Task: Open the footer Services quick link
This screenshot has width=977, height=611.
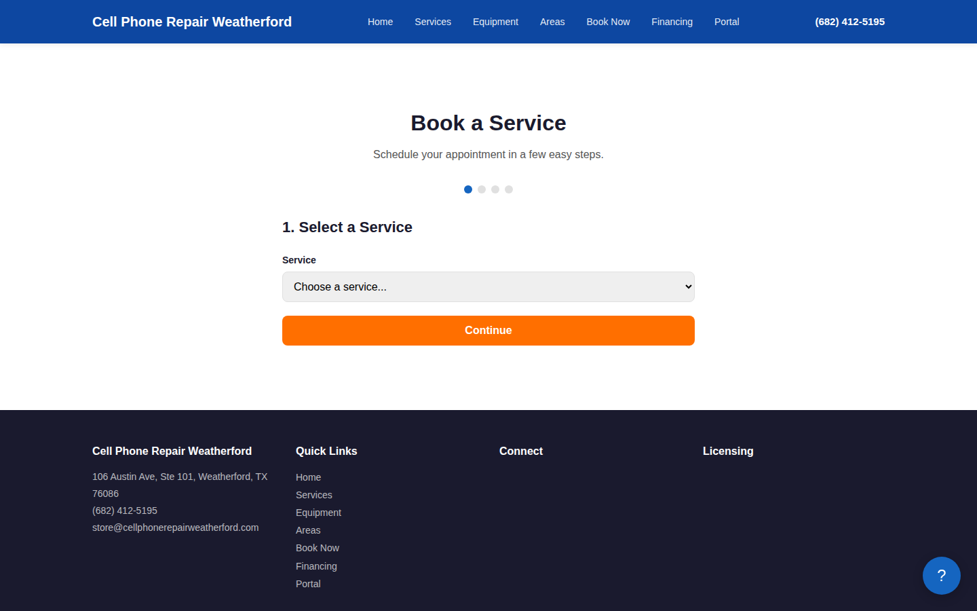Action: [313, 495]
